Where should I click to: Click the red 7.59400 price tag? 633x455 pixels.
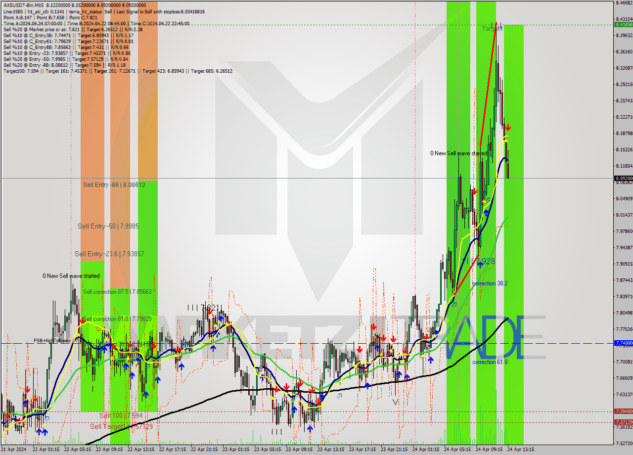click(623, 411)
